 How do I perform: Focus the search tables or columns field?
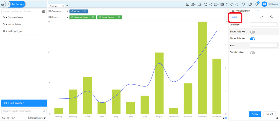coord(21,11)
